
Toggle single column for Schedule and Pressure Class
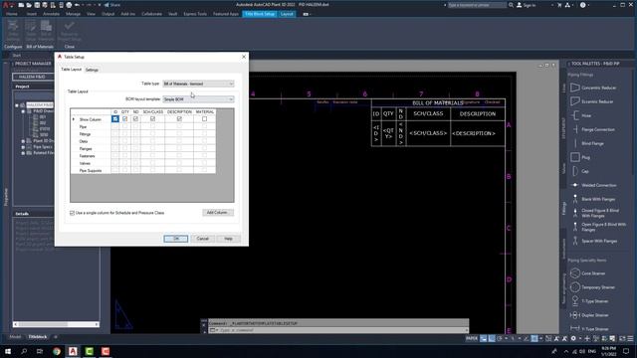coord(73,213)
